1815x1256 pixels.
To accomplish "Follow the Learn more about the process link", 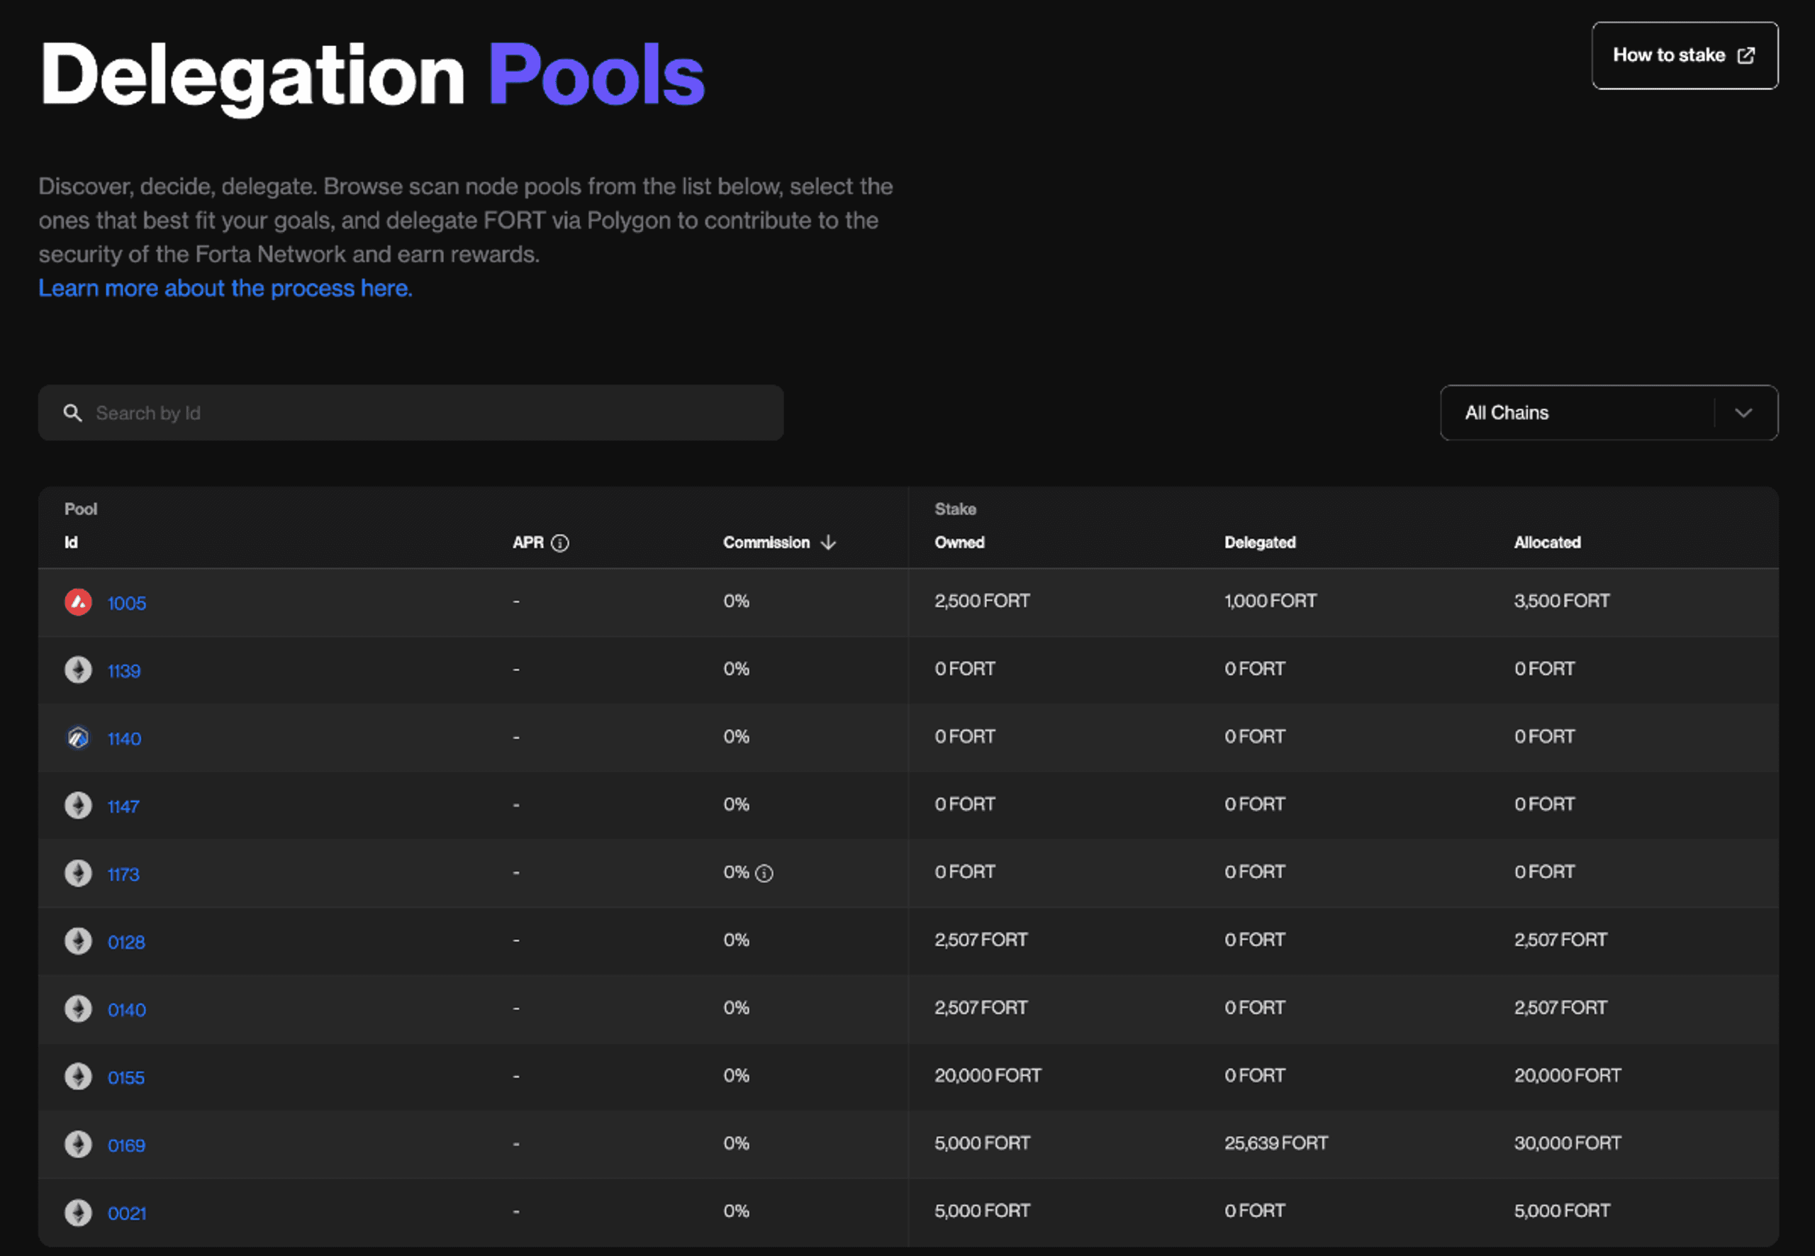I will (225, 288).
